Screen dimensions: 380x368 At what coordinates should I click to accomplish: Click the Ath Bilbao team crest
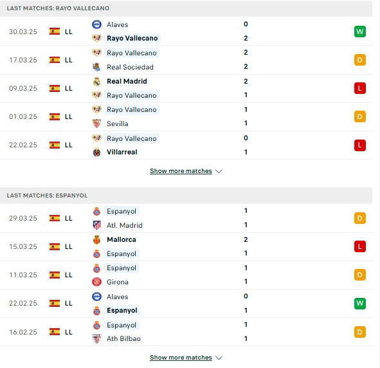click(x=96, y=338)
